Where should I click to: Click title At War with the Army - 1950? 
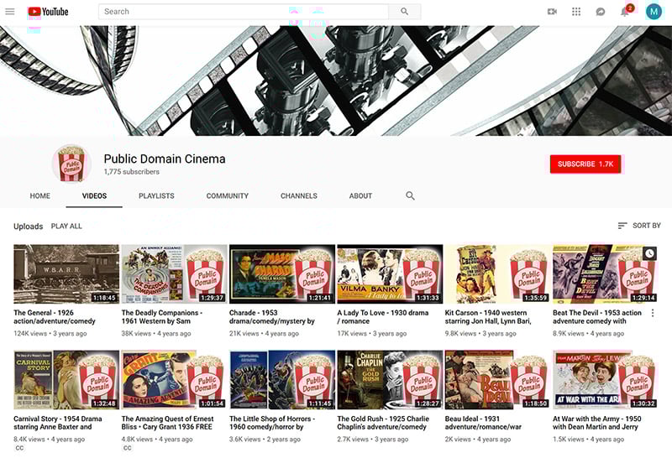[x=597, y=423]
